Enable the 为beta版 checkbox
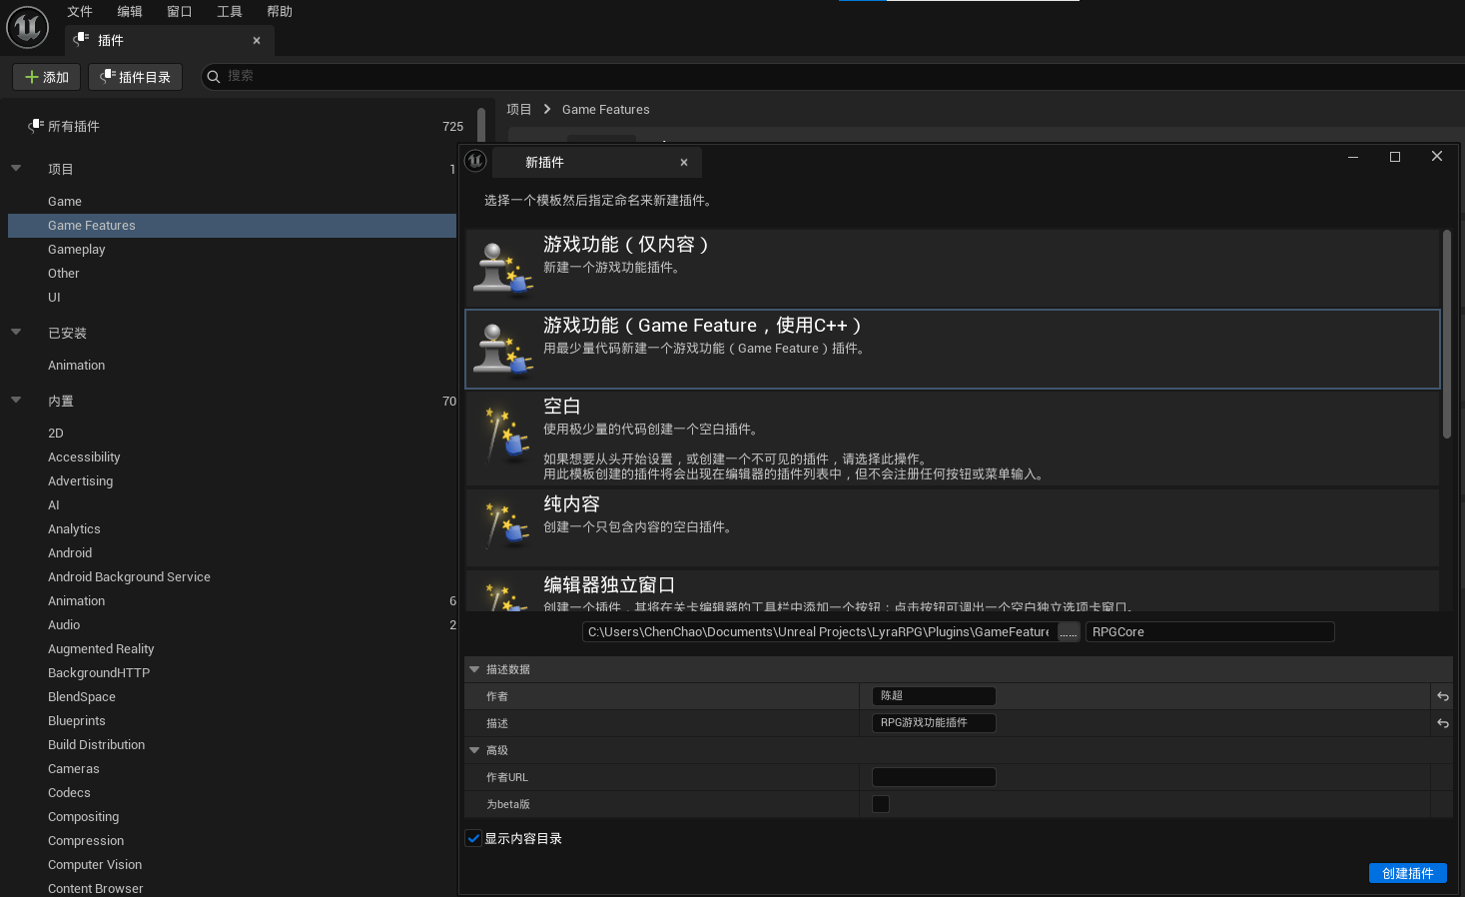 tap(881, 804)
